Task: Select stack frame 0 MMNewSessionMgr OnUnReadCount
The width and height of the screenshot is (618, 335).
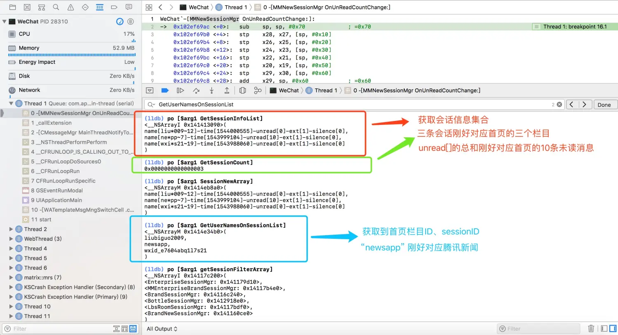Action: [78, 113]
